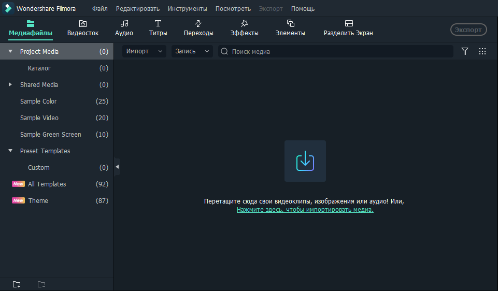Click the Theme count (87)

[x=102, y=200]
